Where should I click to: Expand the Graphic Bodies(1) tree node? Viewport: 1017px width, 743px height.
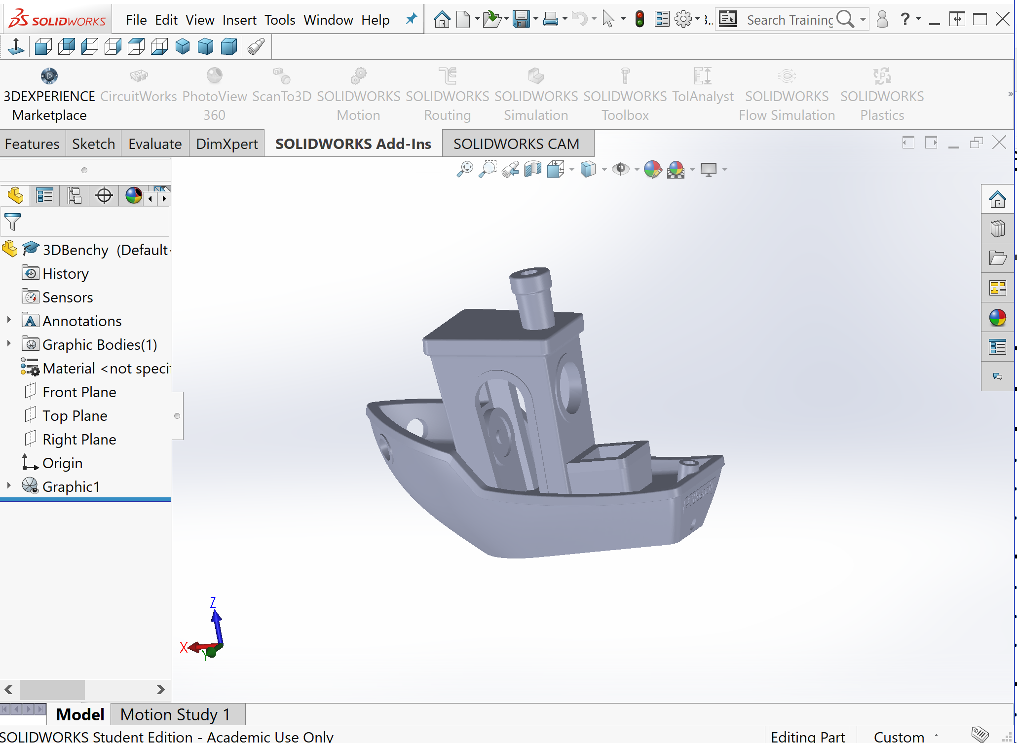[8, 344]
